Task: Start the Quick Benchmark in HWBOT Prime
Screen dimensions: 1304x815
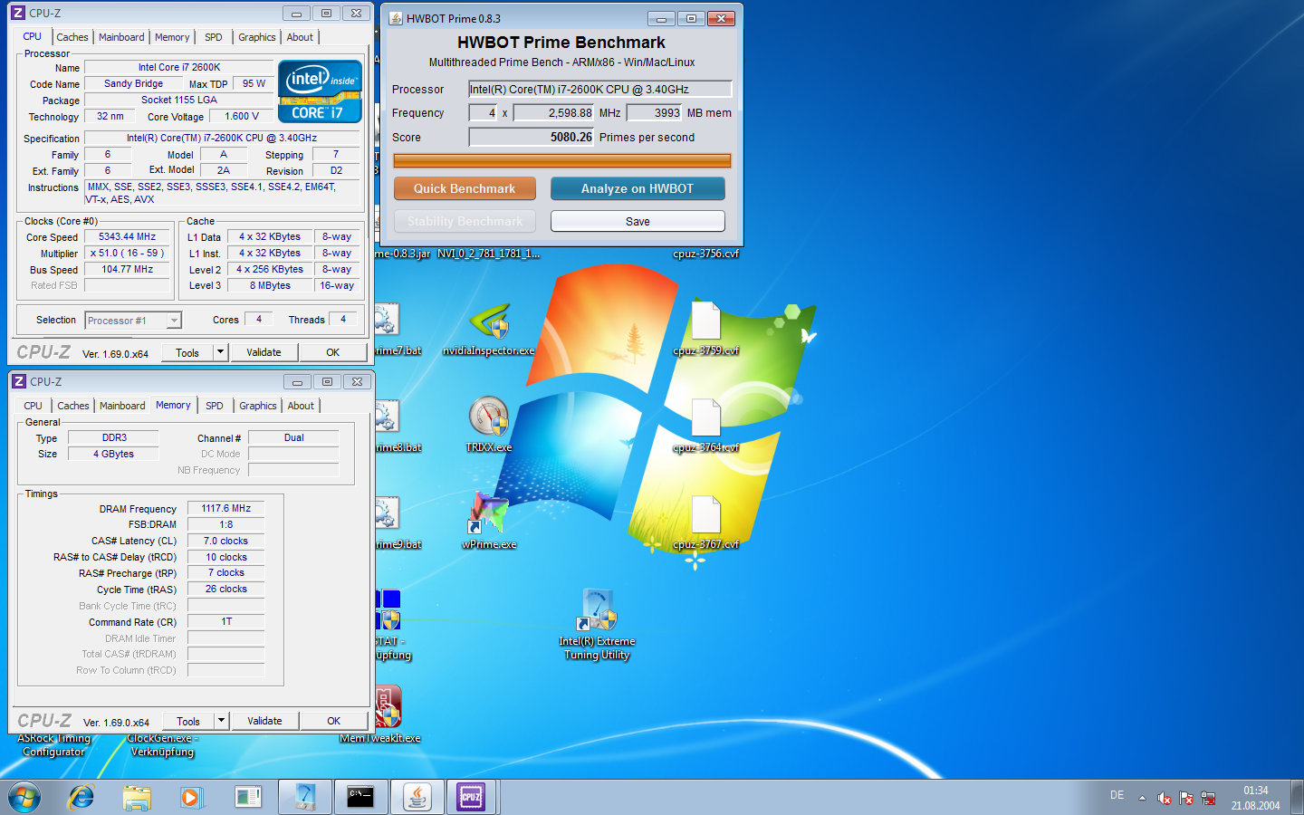Action: tap(465, 188)
